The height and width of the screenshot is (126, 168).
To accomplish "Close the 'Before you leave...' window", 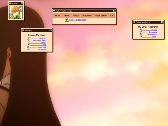I will pyautogui.click(x=162, y=22).
